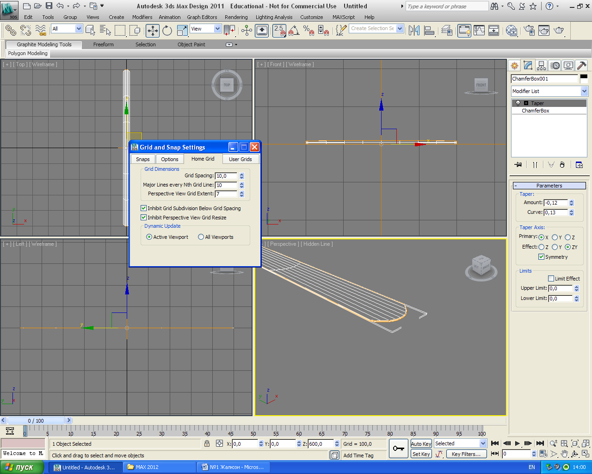The height and width of the screenshot is (474, 592).
Task: Click the Auto Key button
Action: 421,443
